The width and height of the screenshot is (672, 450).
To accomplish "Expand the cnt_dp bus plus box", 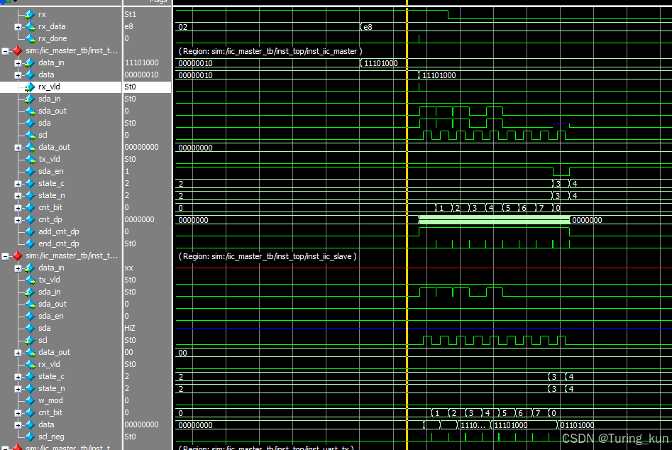I will pyautogui.click(x=18, y=220).
